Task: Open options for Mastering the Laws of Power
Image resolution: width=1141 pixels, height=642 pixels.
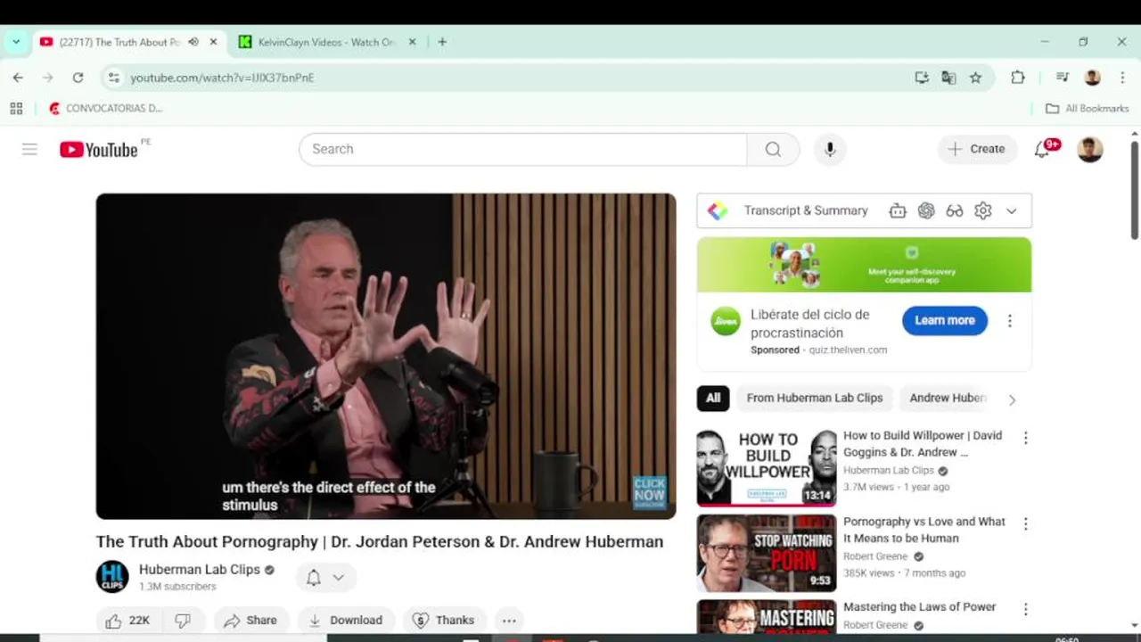Action: coord(1025,610)
